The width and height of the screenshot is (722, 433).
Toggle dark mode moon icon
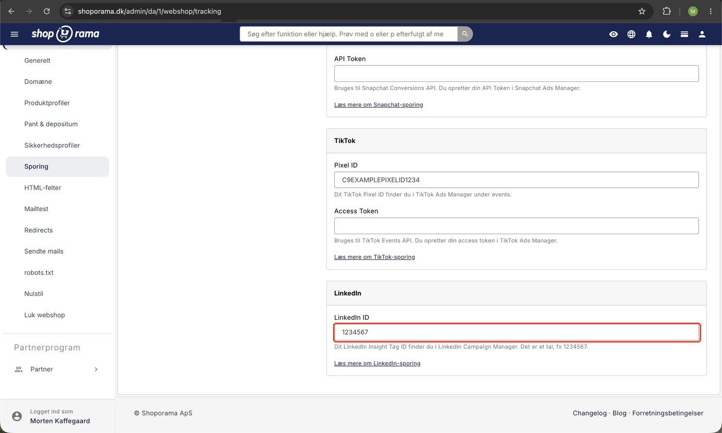point(666,34)
